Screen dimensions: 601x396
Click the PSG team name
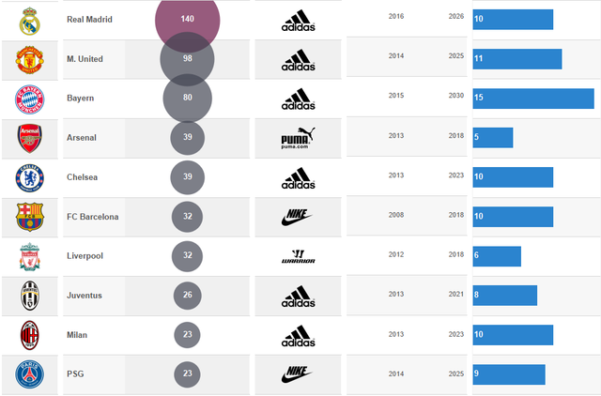[x=75, y=373]
